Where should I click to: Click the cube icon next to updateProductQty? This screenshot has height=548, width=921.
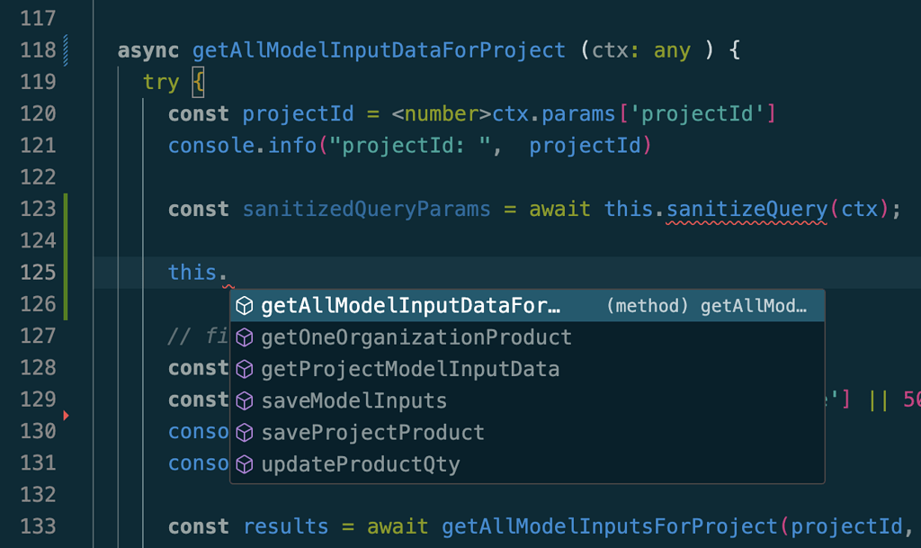(244, 463)
